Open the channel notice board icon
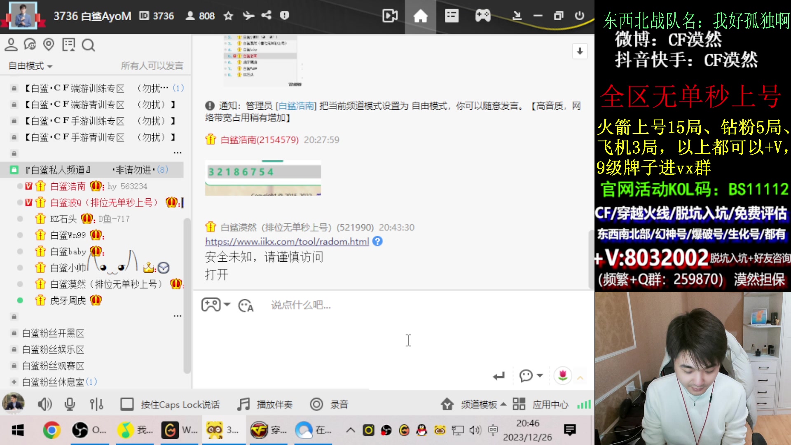The image size is (791, 445). click(x=68, y=44)
